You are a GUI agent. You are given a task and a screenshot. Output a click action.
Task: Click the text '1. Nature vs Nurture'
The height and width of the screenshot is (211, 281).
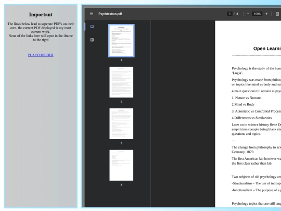tap(246, 98)
